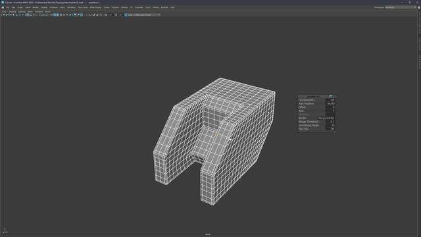421x237 pixels.
Task: Open the viewport Lighting panel menu
Action: (22, 12)
